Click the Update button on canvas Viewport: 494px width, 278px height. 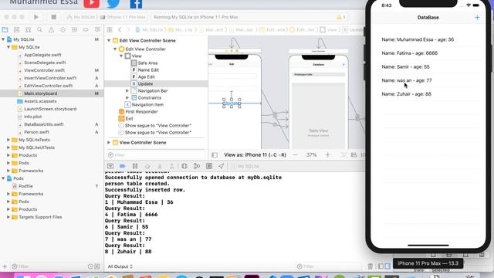click(x=232, y=103)
